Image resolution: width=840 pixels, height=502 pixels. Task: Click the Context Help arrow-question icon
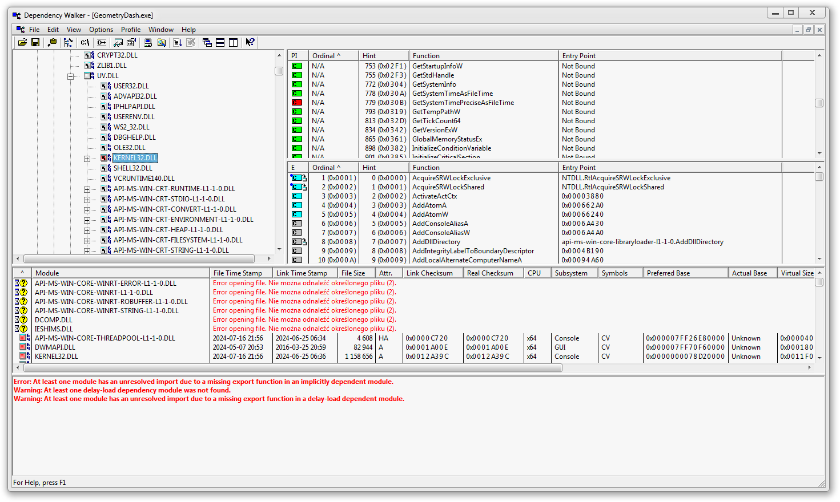coord(250,42)
